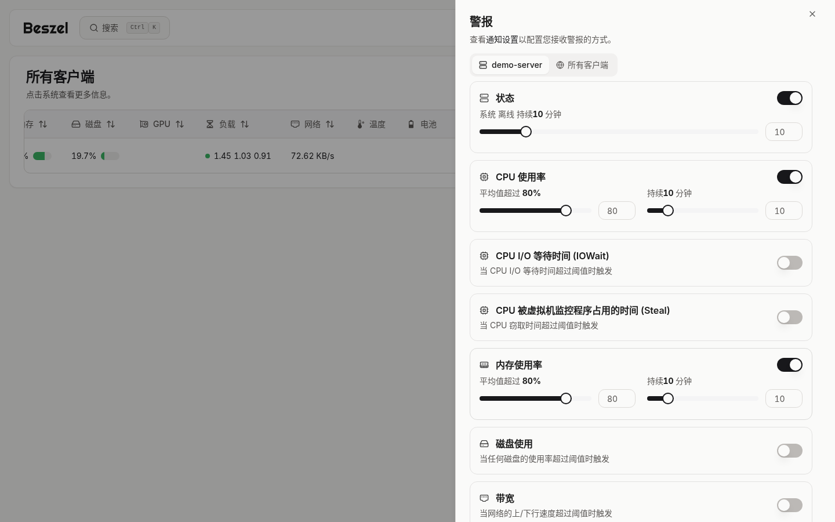Turn off the 内存使用率 alert switch
Screen dimensions: 835x522
790,365
